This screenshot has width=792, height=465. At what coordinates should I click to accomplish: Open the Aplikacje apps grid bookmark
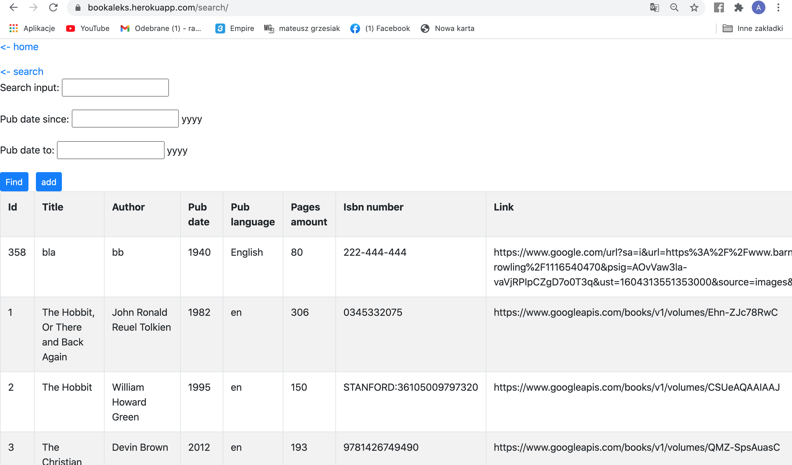tap(32, 28)
